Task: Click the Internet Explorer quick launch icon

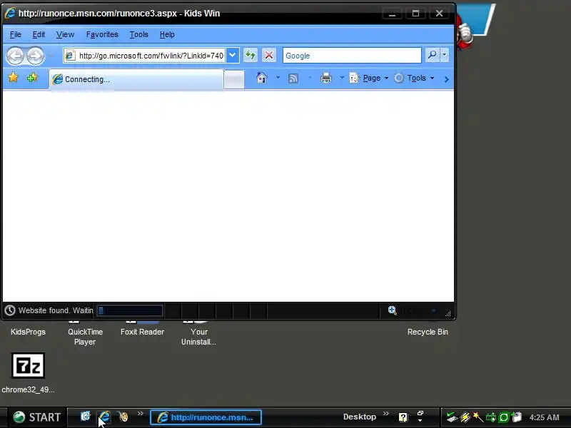Action: (104, 417)
